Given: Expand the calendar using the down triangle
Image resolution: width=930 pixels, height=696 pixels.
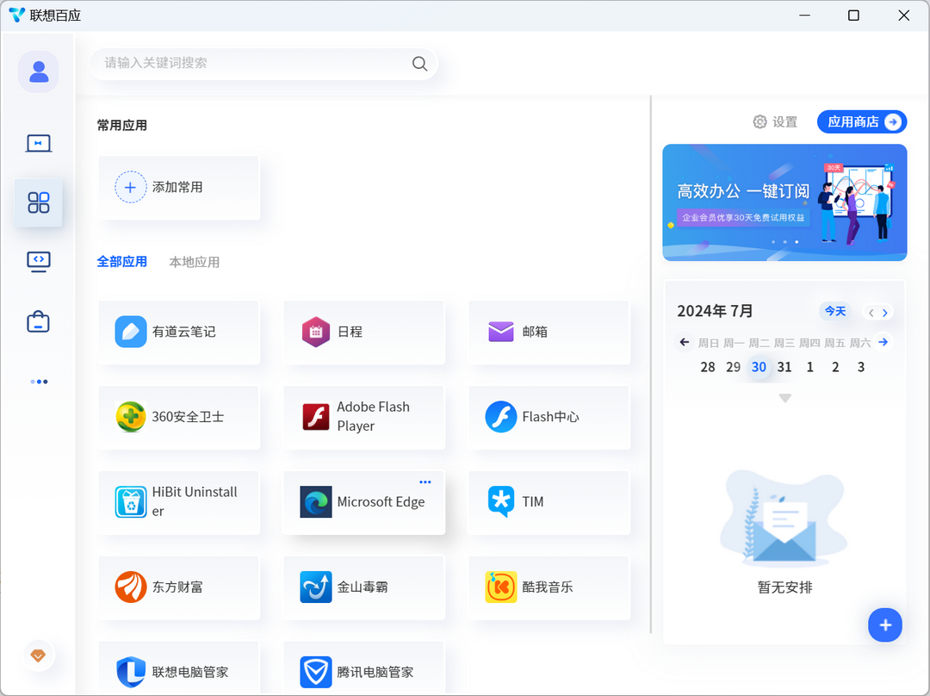Looking at the screenshot, I should click(784, 398).
